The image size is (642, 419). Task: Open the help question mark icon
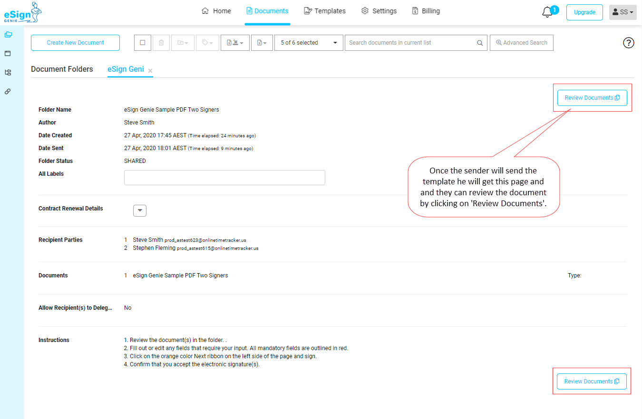tap(629, 43)
